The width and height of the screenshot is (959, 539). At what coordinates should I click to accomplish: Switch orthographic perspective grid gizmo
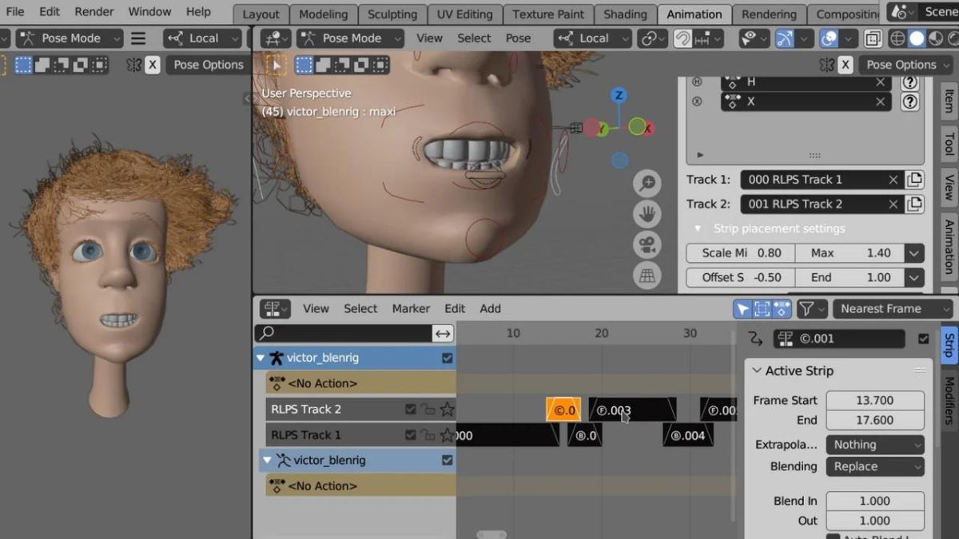point(647,275)
